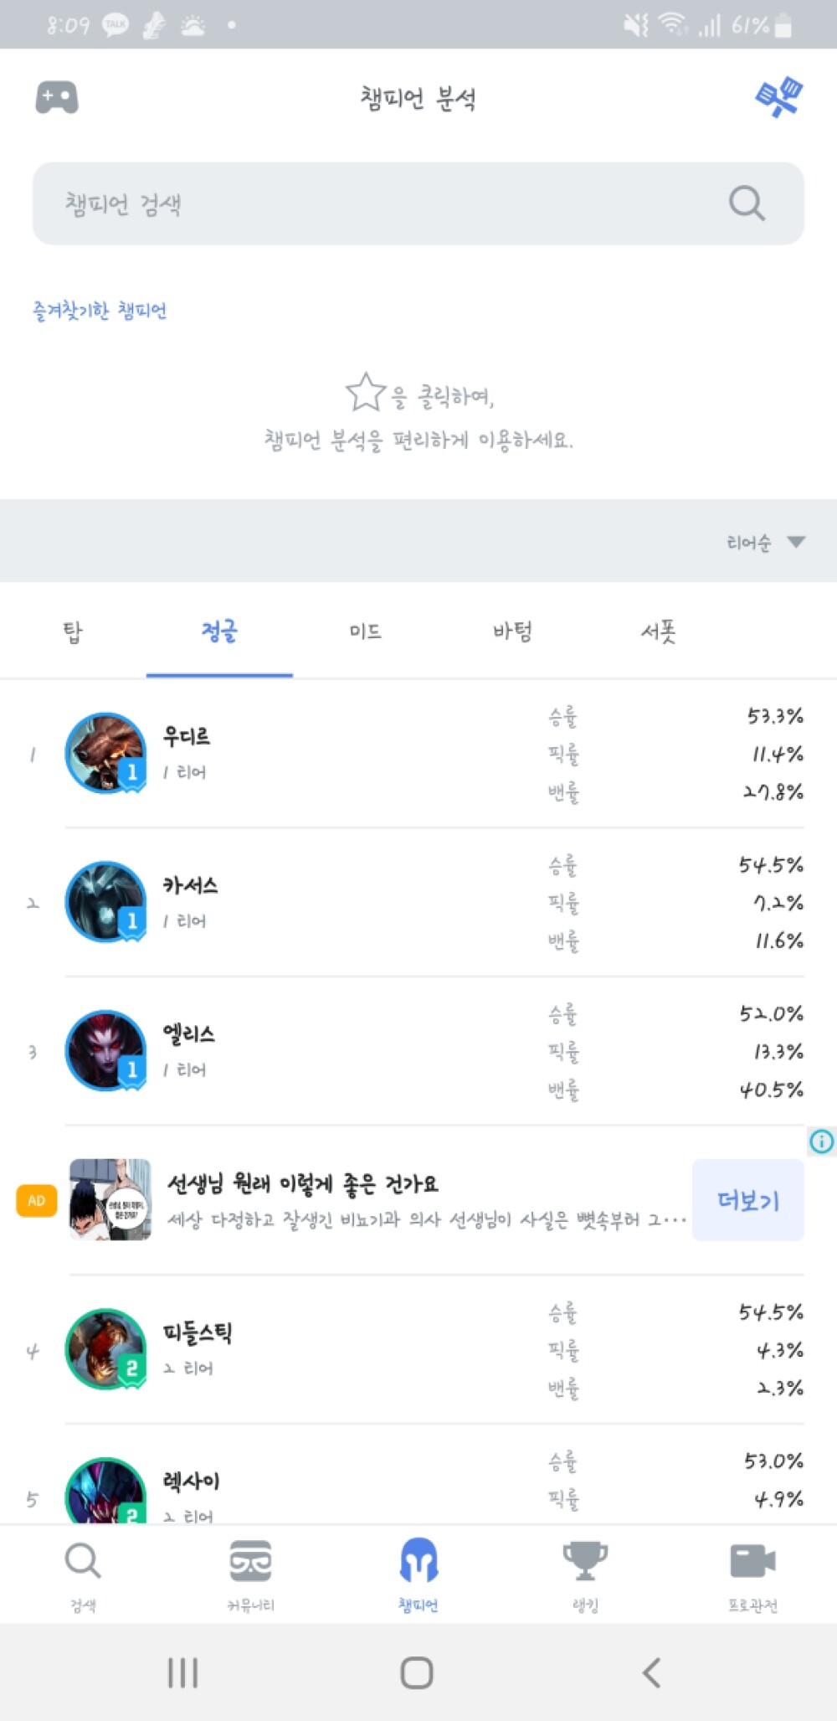
Task: Tap Android back navigation button
Action: (x=652, y=1672)
